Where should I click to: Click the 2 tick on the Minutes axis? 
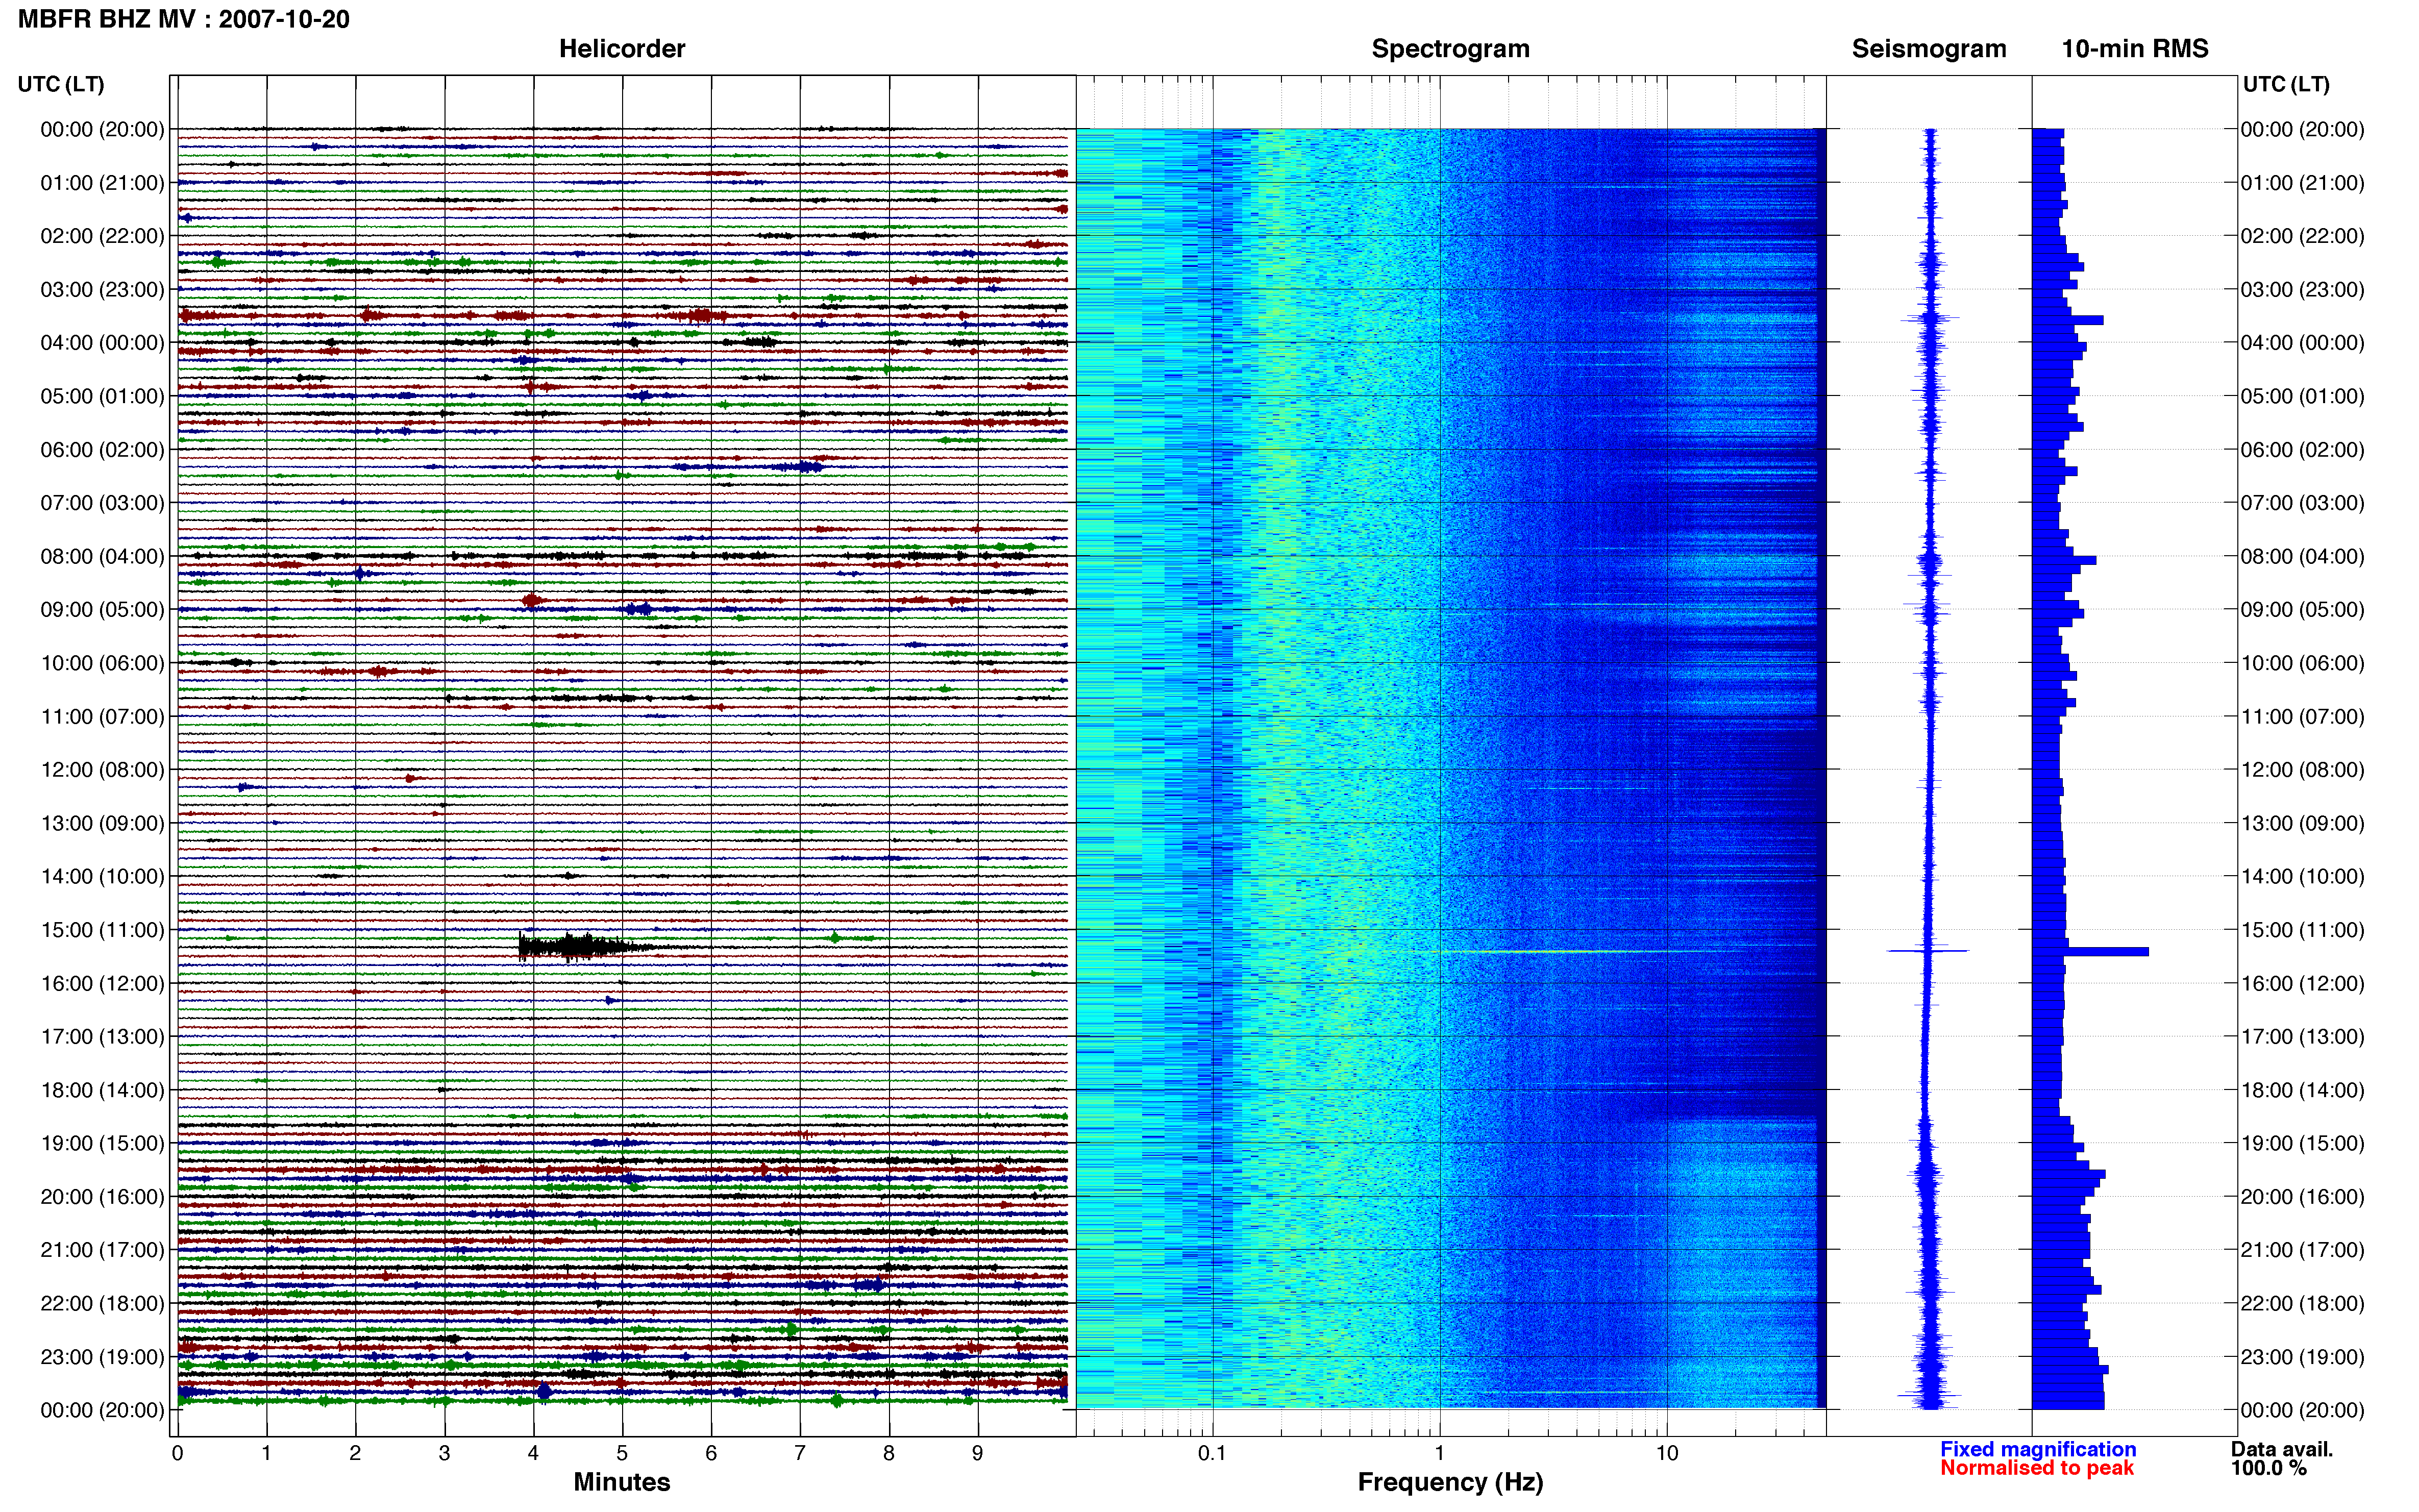tap(355, 1453)
